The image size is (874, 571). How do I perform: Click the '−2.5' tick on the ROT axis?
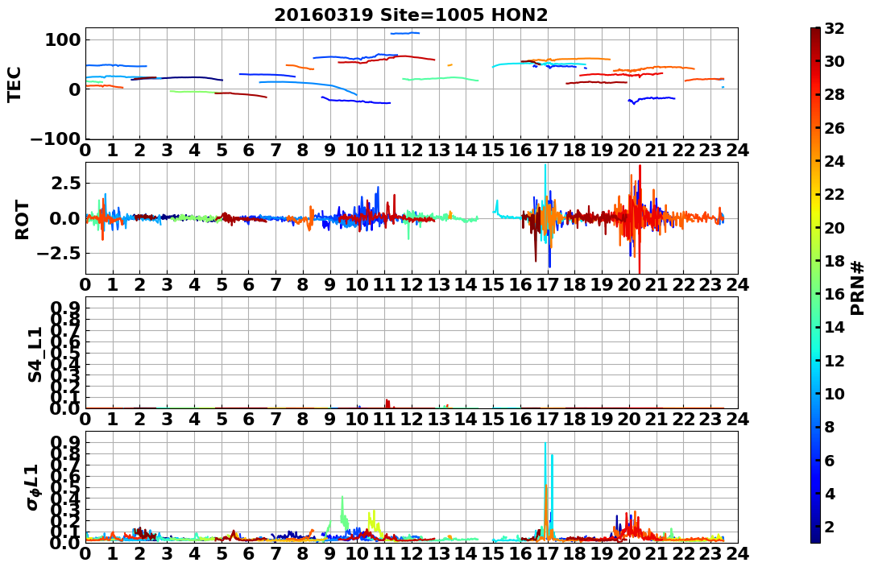pos(58,253)
